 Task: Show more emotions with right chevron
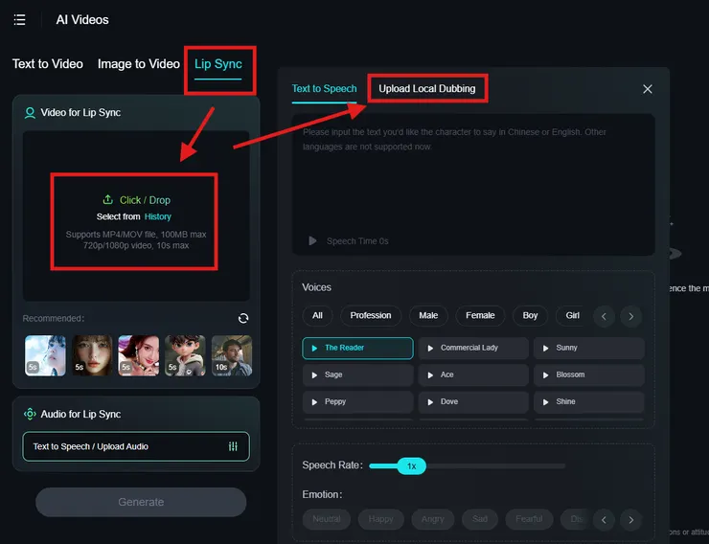[x=631, y=520]
